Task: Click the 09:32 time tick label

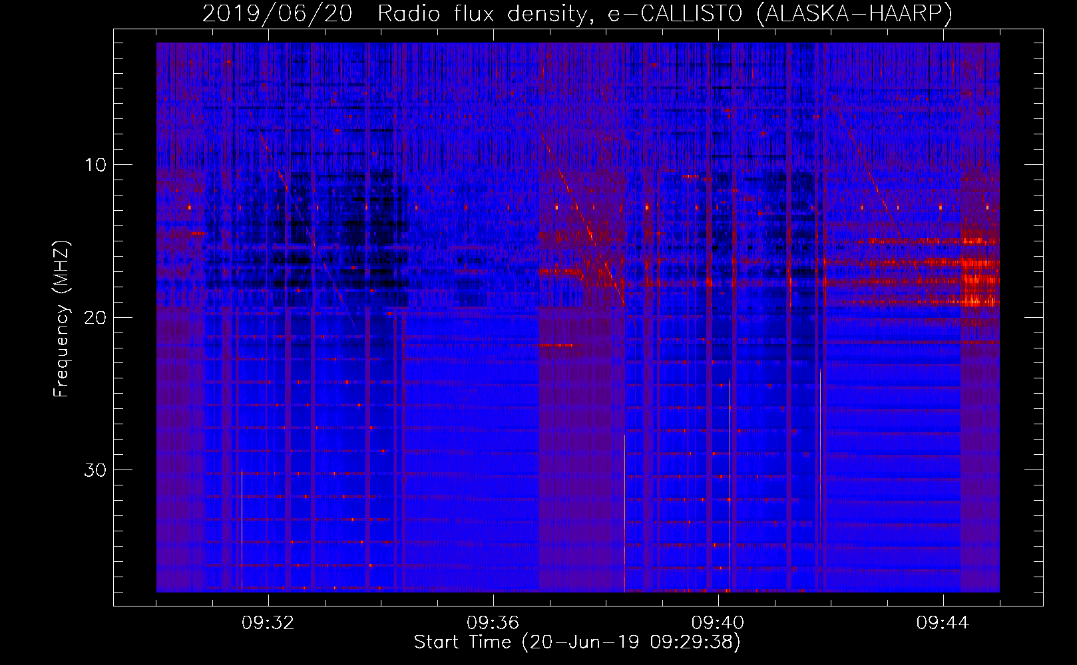Action: pos(268,623)
